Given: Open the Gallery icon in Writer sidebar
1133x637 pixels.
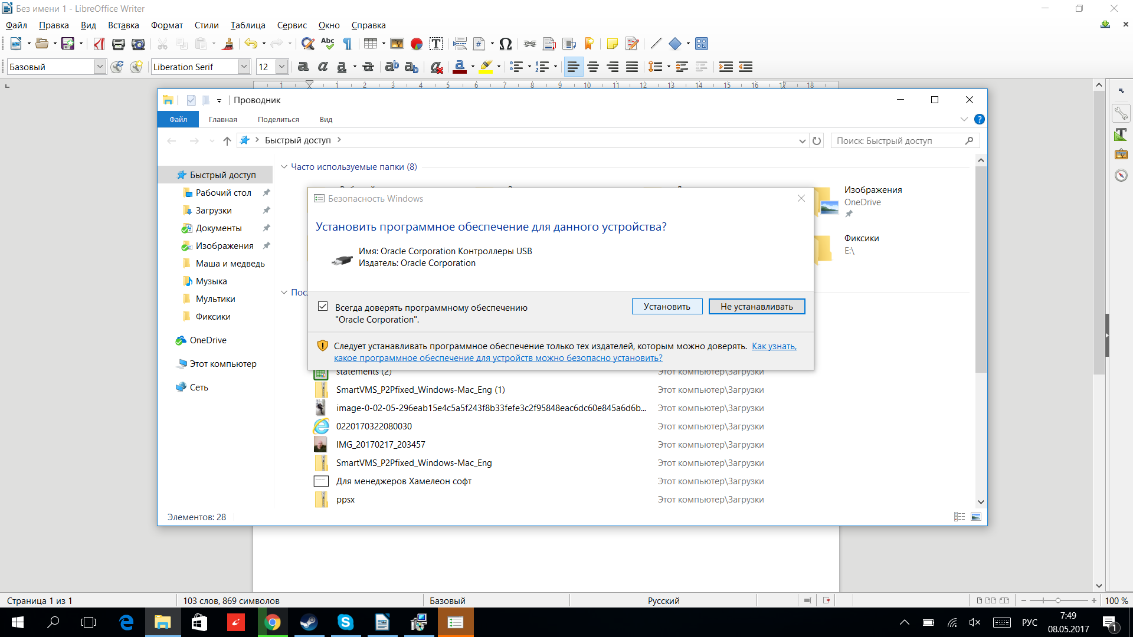Looking at the screenshot, I should (x=1121, y=155).
